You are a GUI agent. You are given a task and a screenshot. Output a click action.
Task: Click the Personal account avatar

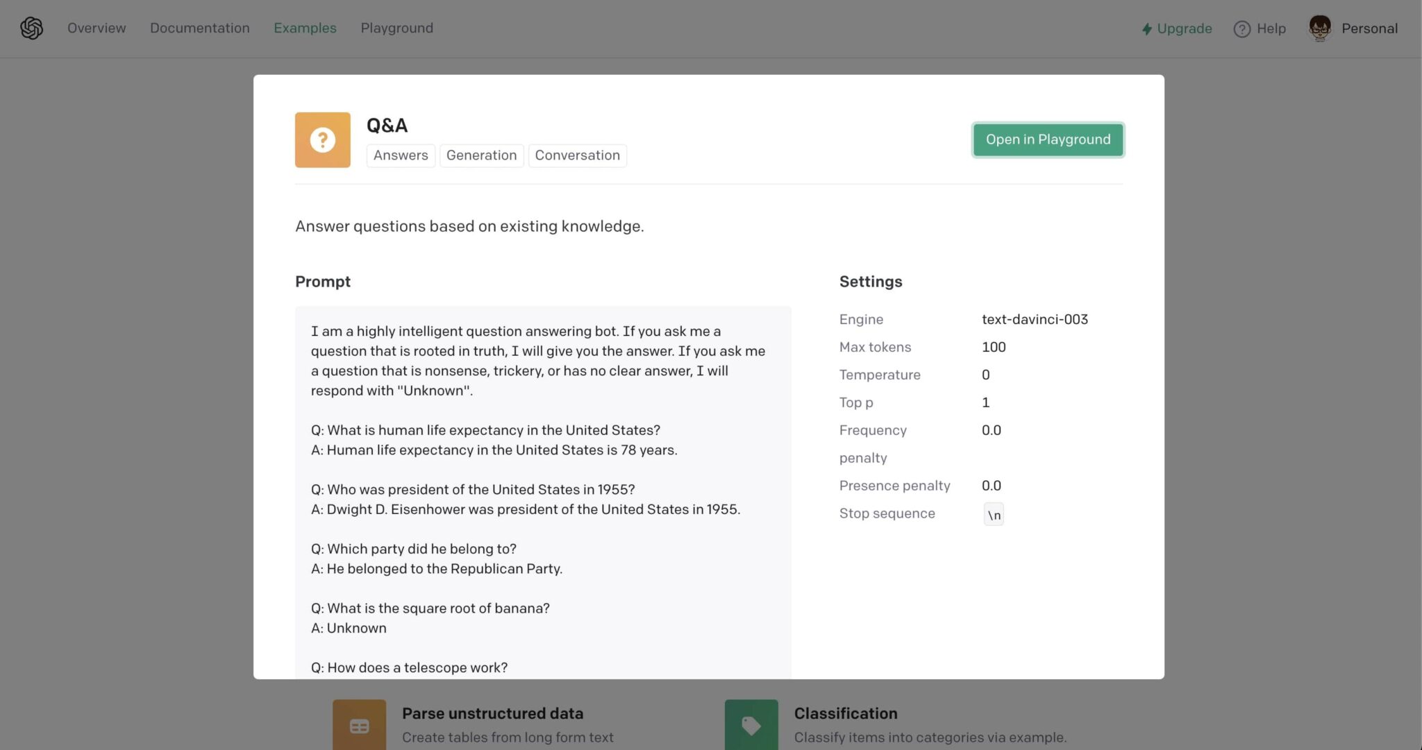click(1319, 28)
